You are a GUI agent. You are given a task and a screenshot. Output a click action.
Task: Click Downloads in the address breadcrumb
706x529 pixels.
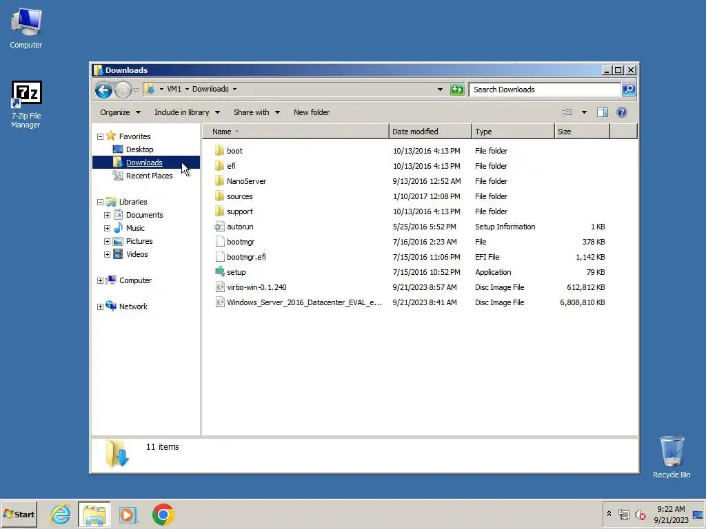(210, 89)
